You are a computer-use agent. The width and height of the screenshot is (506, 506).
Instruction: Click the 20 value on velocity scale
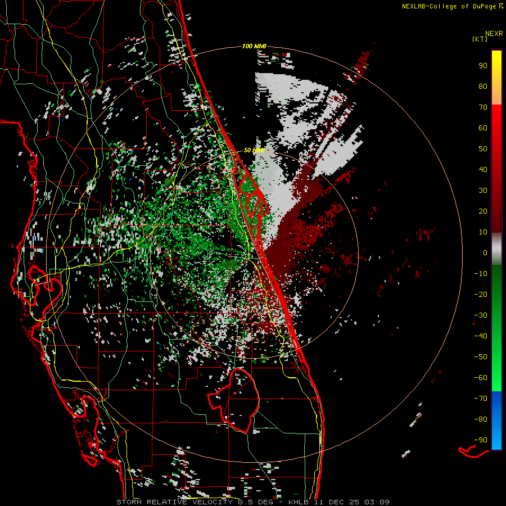click(483, 211)
